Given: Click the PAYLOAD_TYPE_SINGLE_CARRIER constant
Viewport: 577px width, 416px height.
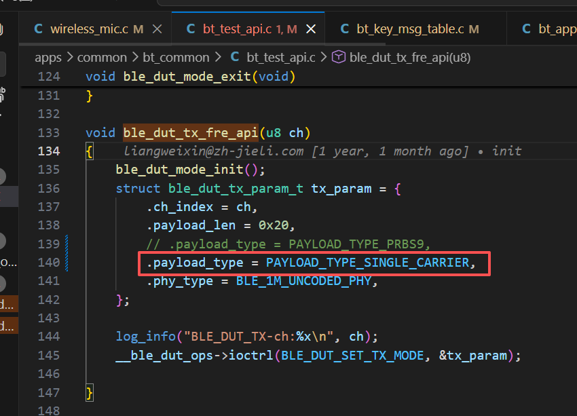Looking at the screenshot, I should click(368, 263).
